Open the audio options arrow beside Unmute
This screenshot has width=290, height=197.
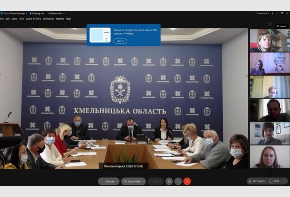[x=117, y=181]
